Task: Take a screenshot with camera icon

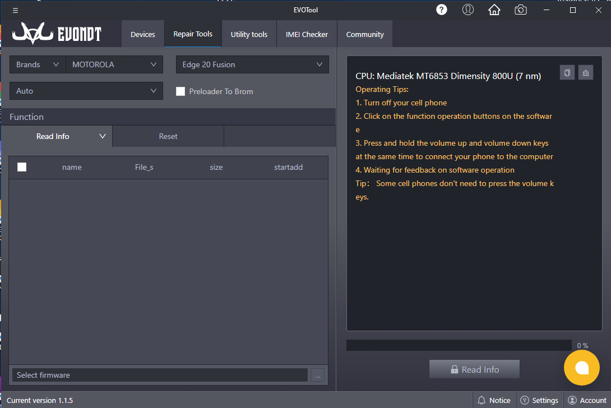Action: point(521,10)
